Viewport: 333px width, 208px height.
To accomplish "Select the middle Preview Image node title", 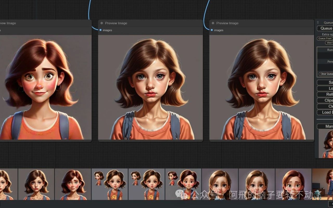I will tap(116, 23).
